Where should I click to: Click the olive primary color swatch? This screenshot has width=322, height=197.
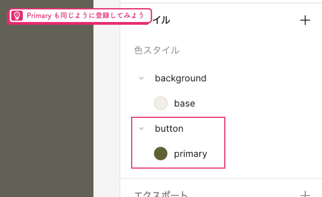pyautogui.click(x=161, y=154)
